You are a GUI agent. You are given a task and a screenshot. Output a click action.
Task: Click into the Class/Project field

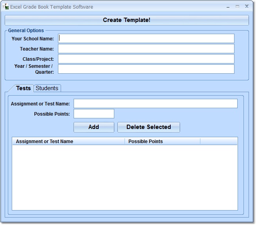(146, 59)
